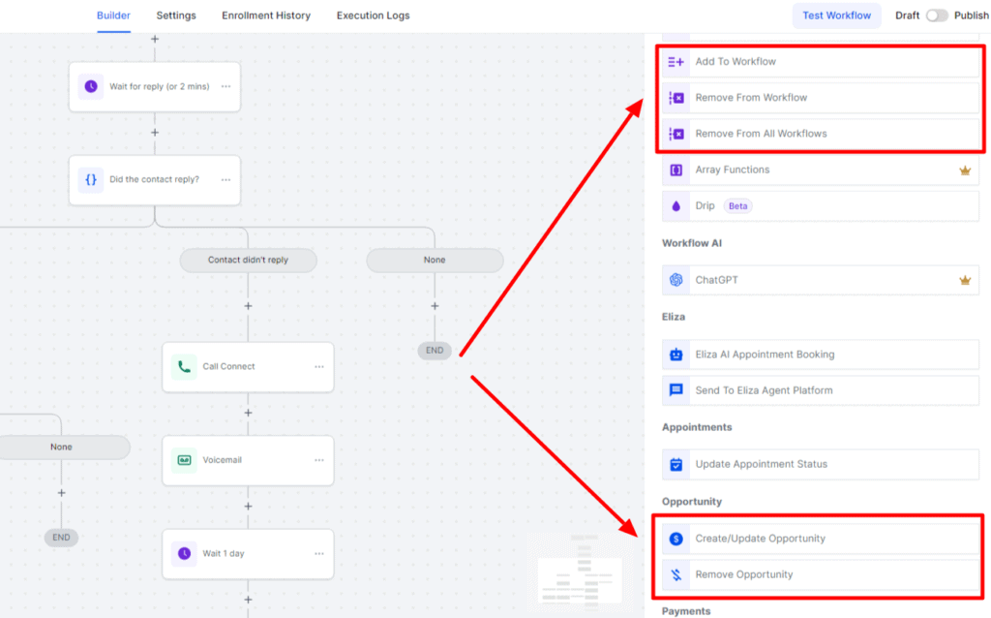Click the crown icon beside ChatGPT
The height and width of the screenshot is (618, 991).
965,280
